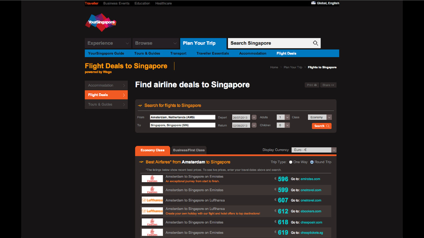
Task: Open Accommodation in blue navigation bar
Action: point(253,53)
